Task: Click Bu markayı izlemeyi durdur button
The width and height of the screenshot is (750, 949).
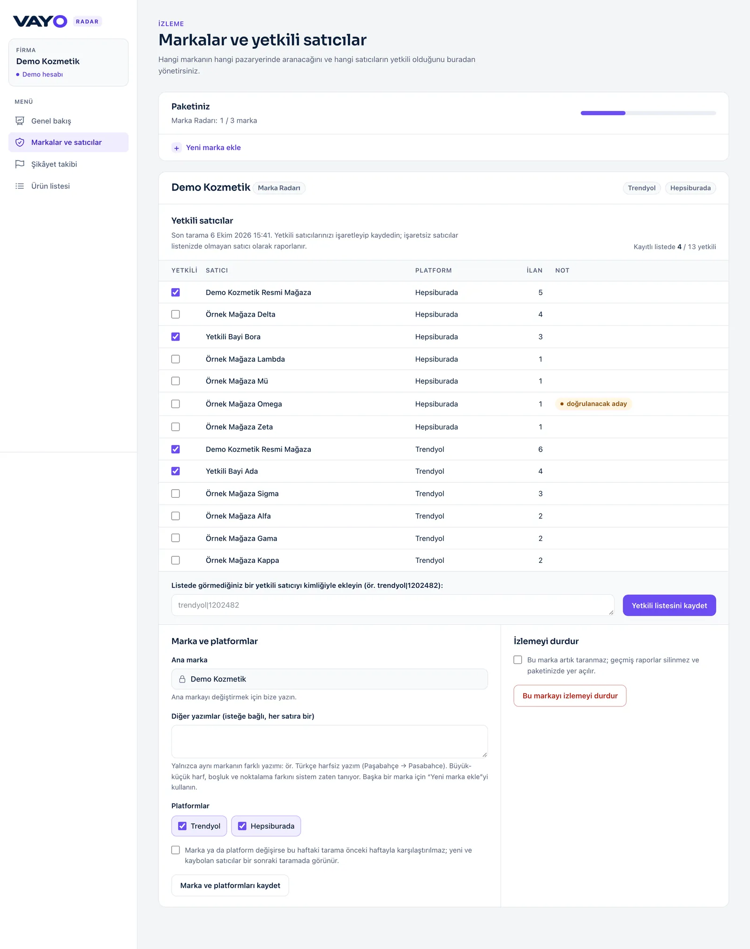Action: click(x=570, y=696)
